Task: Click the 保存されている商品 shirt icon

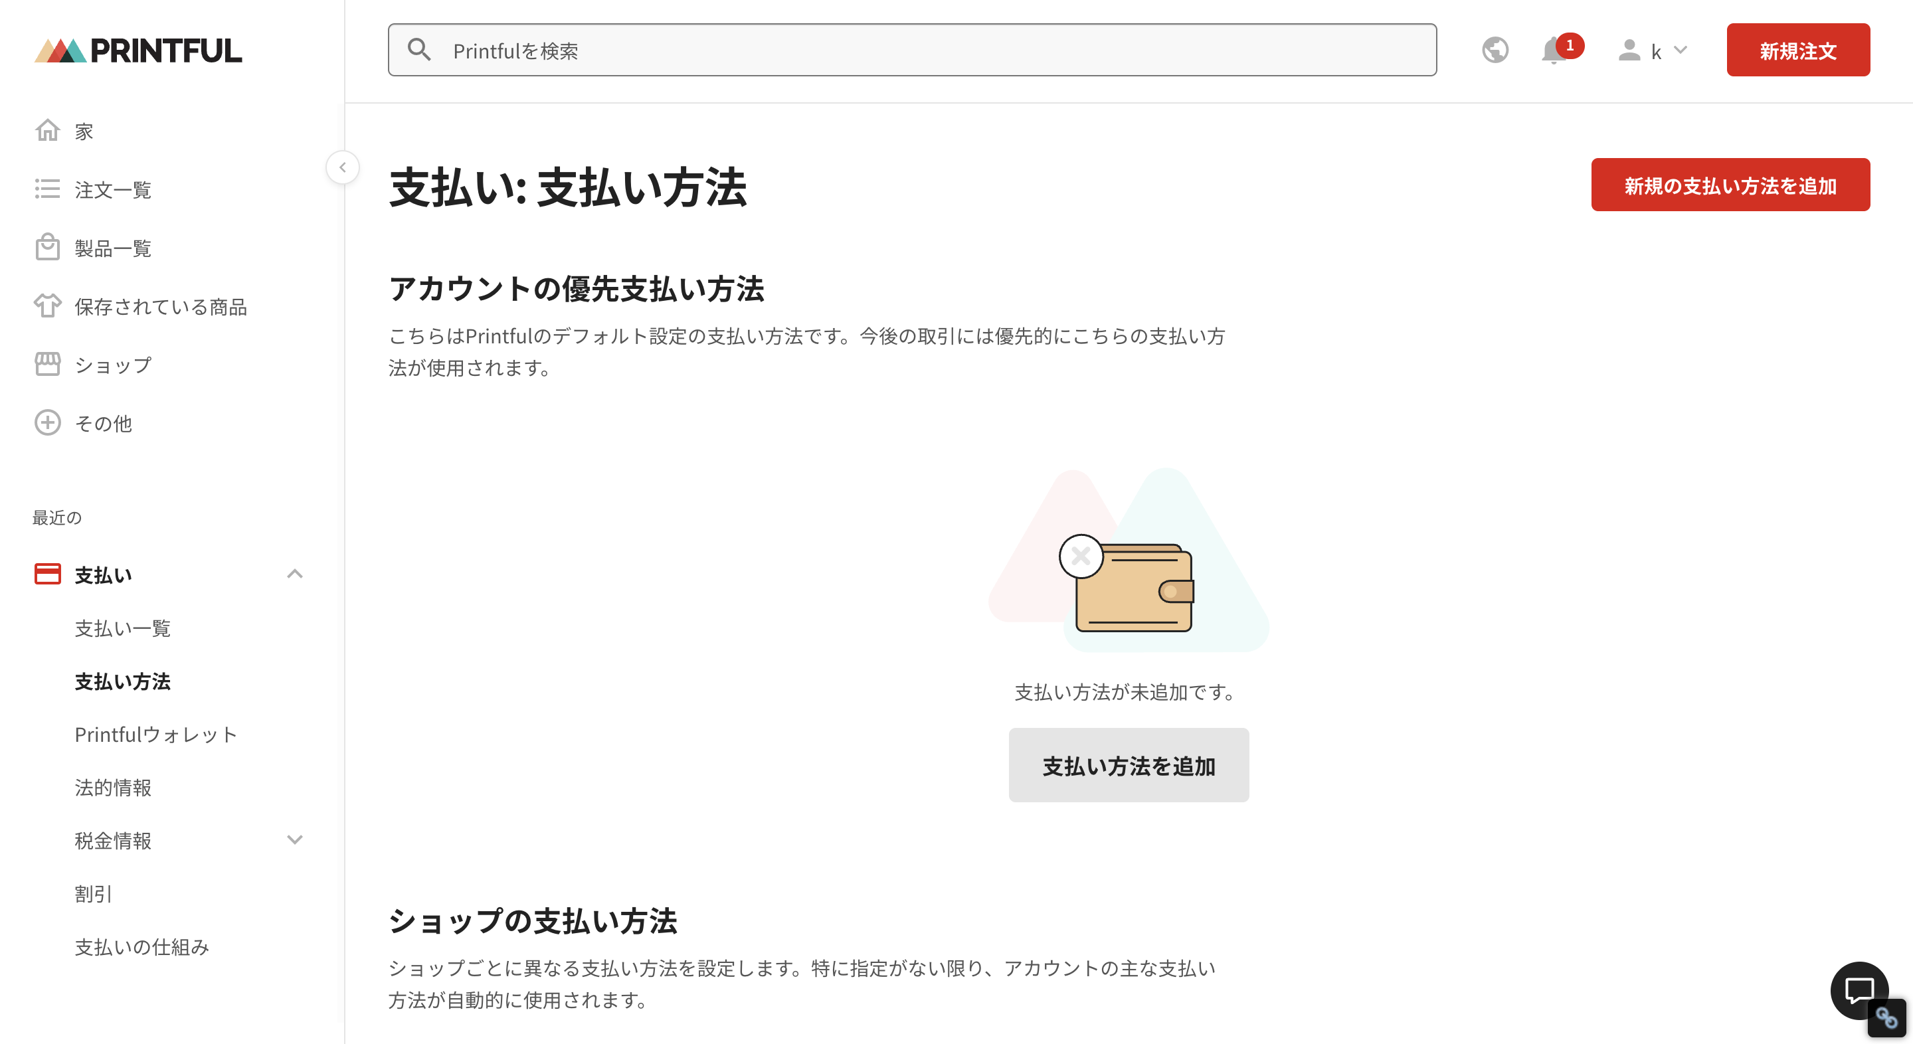Action: (46, 306)
